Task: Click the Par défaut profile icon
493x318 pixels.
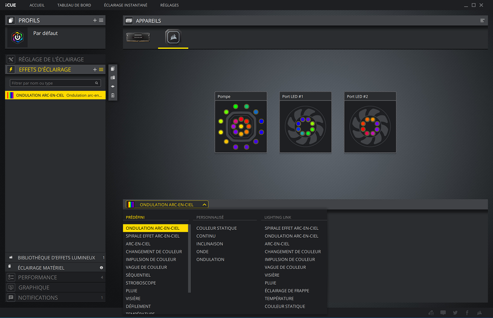Action: point(18,37)
